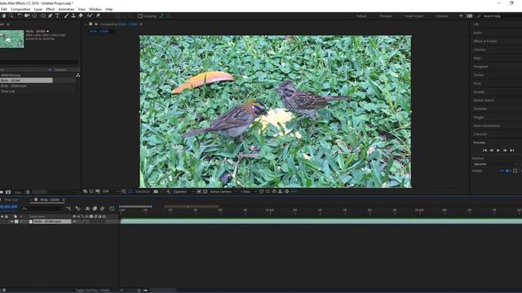Select the Eraser tool
This screenshot has height=293, width=522.
(x=81, y=15)
